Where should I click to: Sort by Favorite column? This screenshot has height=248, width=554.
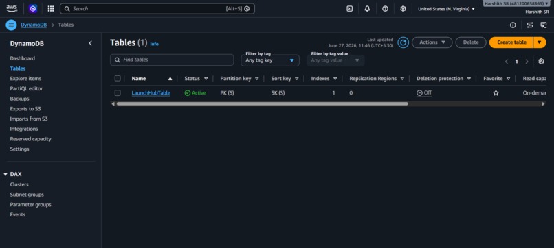508,79
